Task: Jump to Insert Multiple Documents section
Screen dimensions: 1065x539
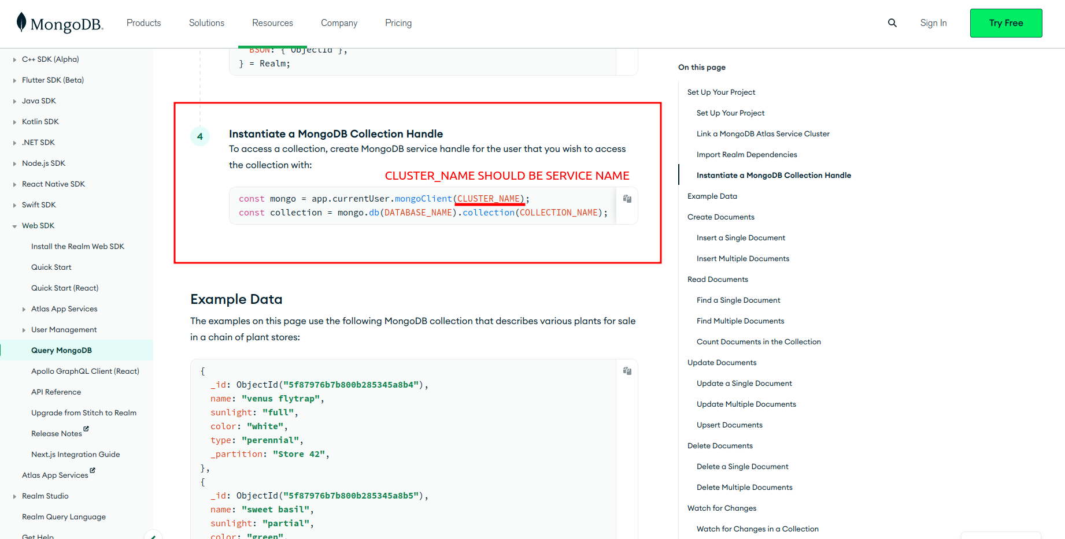Action: pyautogui.click(x=742, y=259)
